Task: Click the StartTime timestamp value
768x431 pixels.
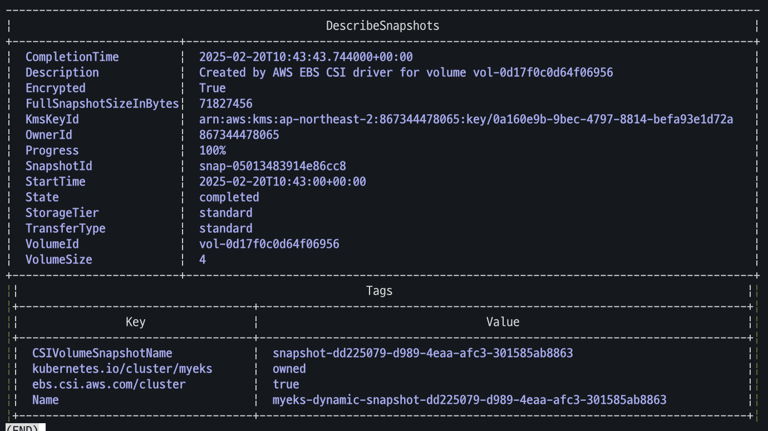Action: (282, 182)
